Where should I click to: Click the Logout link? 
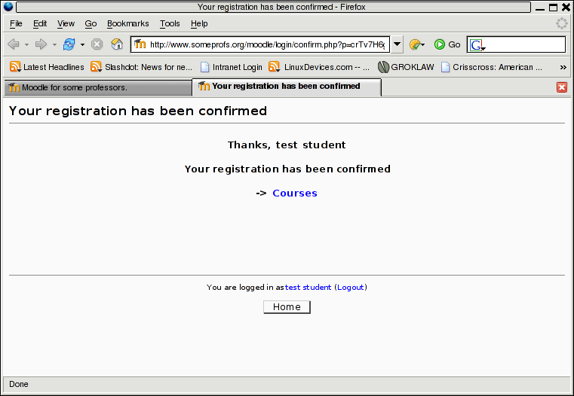click(x=351, y=288)
